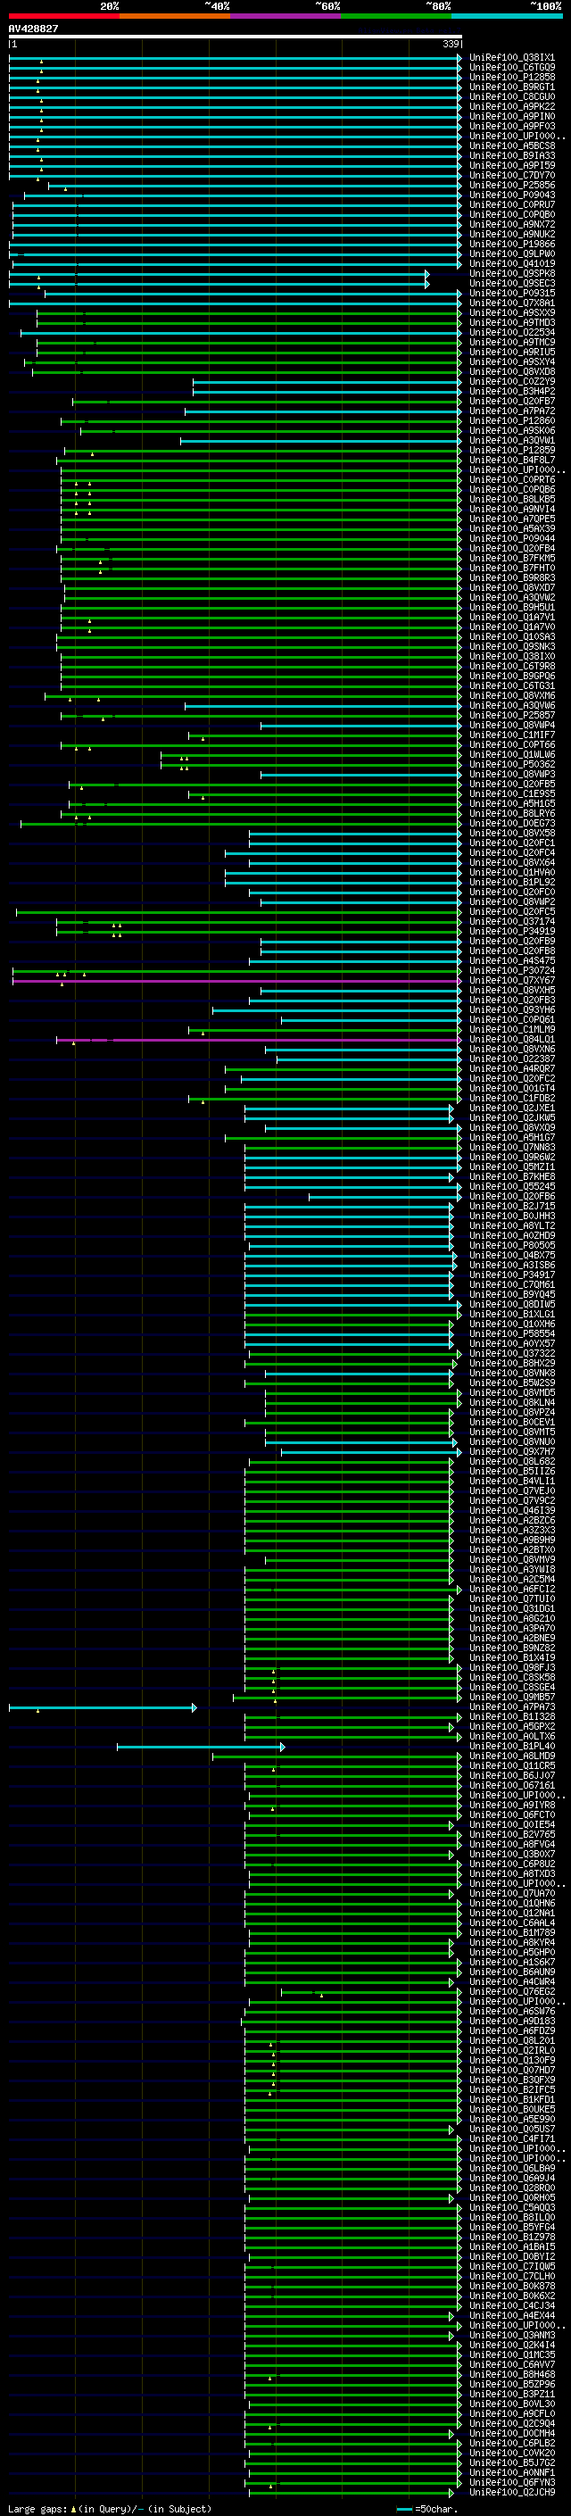
Task: Click the purple alignment bar of Q84LQ1
Action: [x=260, y=1039]
